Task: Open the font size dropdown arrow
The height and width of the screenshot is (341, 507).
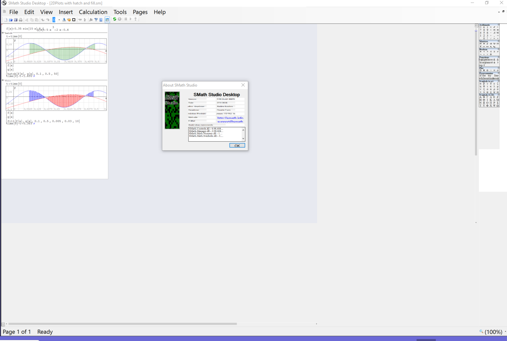Action: click(x=59, y=20)
